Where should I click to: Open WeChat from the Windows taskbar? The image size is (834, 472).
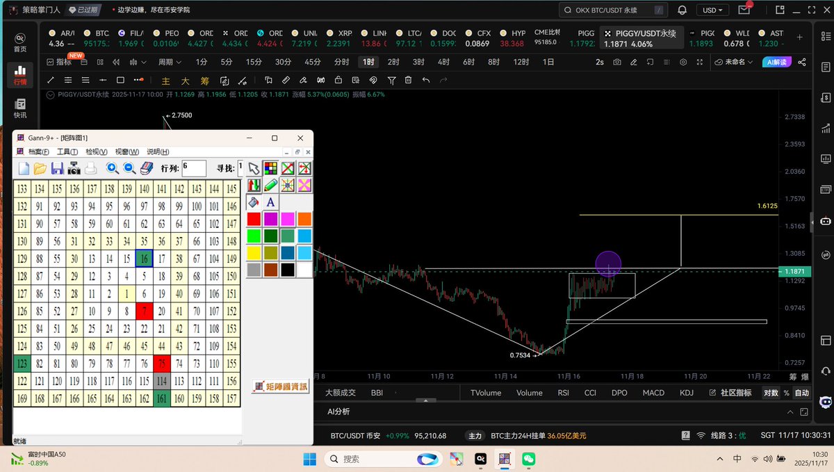[x=528, y=459]
